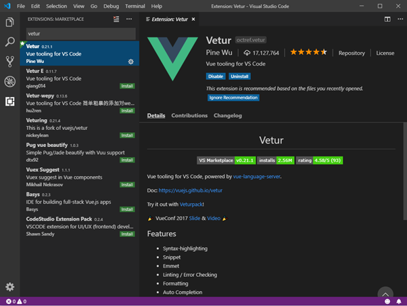
Task: Click the extensions search field
Action: [80, 34]
